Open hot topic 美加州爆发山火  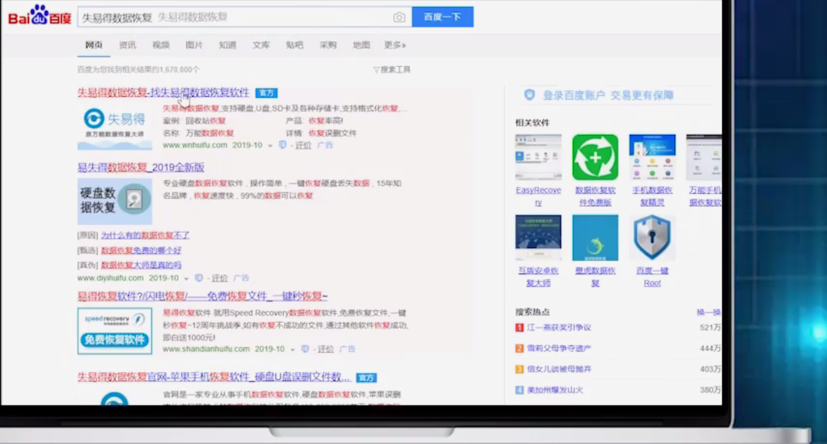click(555, 390)
